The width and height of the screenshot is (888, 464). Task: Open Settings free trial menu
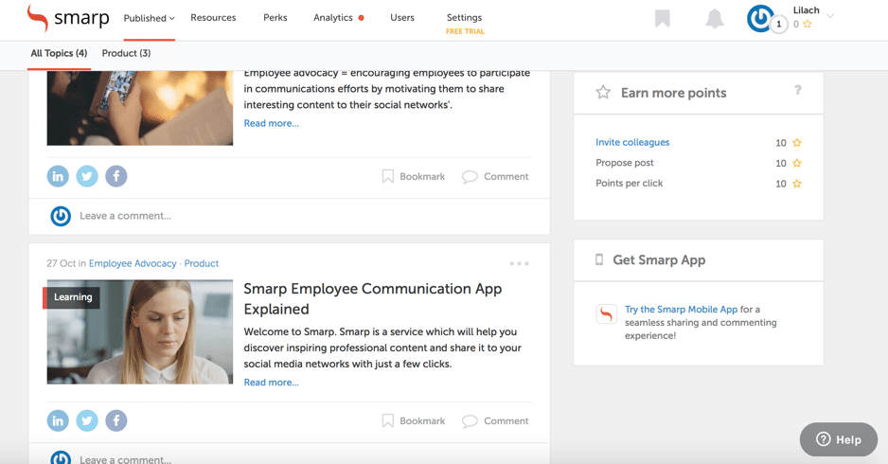(465, 24)
